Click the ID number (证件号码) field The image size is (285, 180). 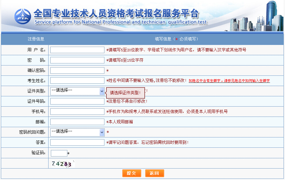[x=77, y=101]
